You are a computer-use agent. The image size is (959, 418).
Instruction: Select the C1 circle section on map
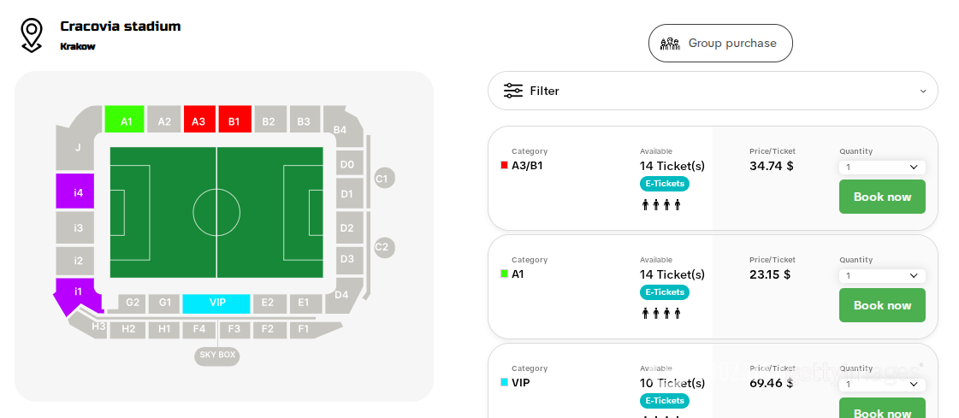tap(382, 179)
